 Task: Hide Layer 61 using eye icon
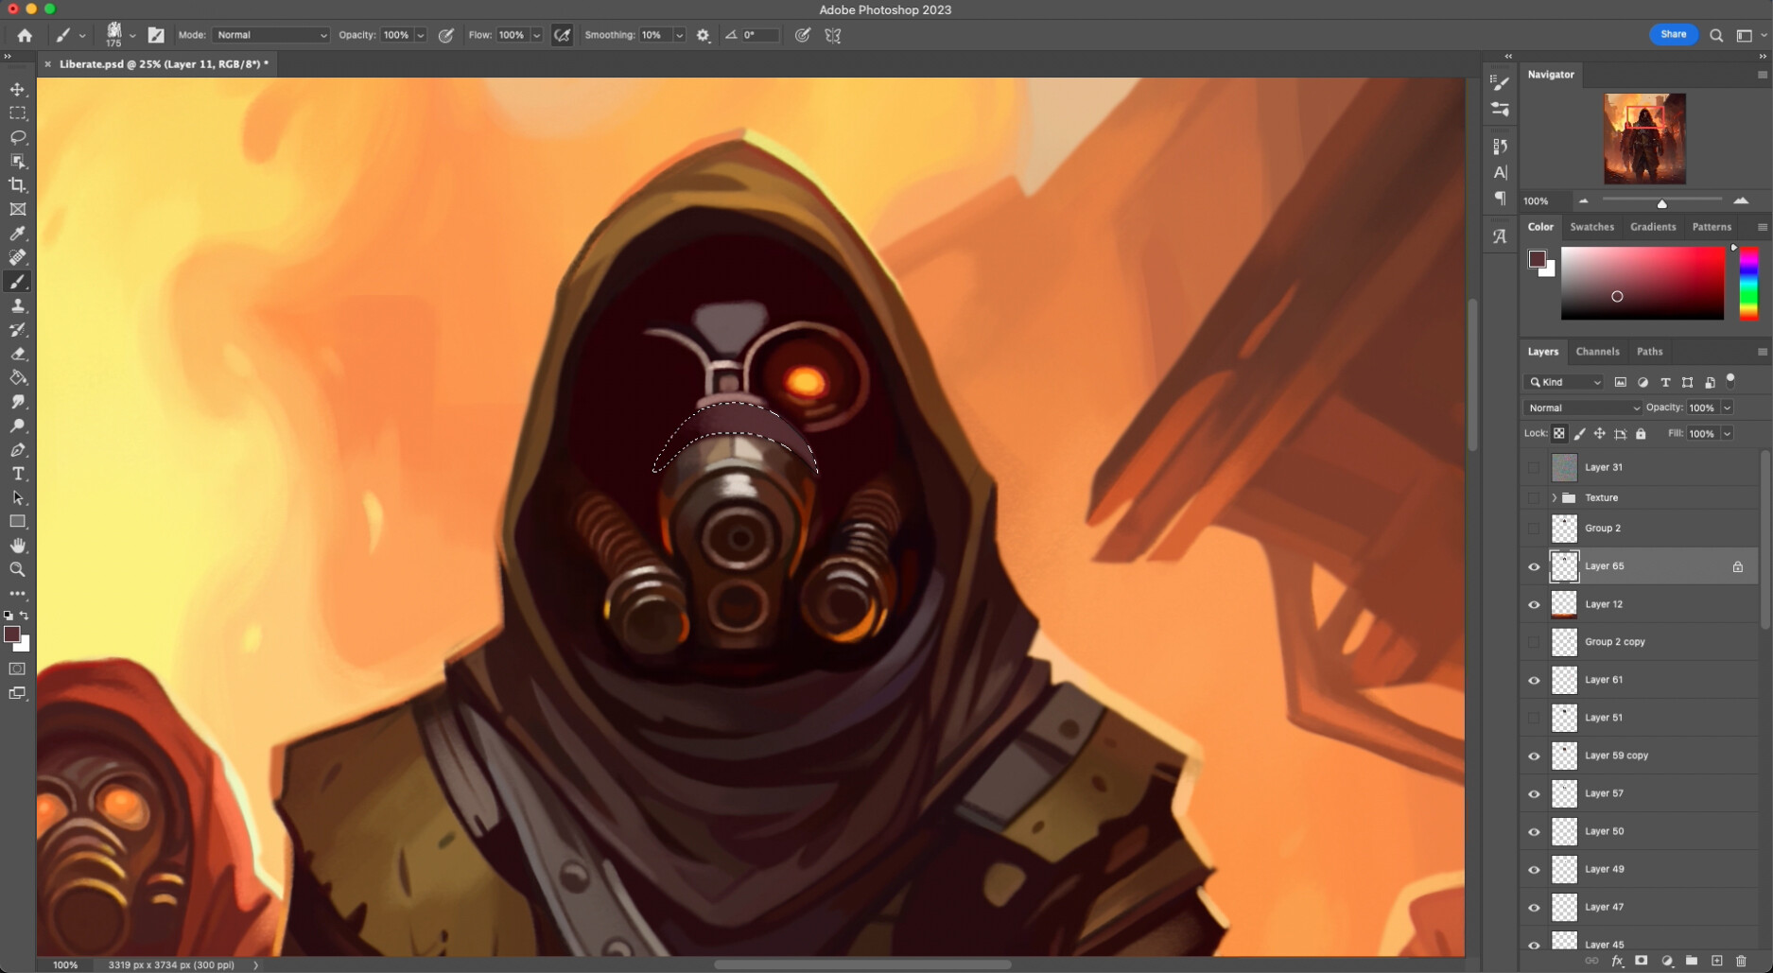point(1534,680)
